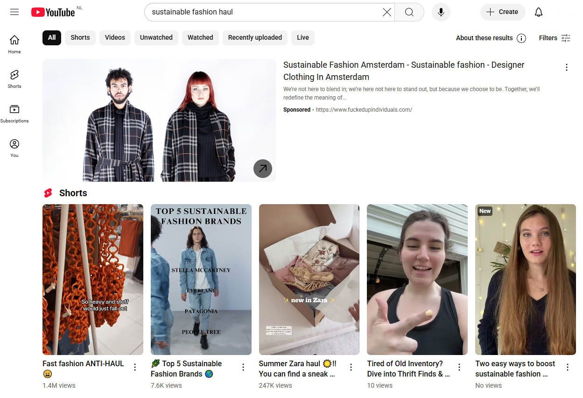Screen dimensions: 583x398
Task: Open more options for Two easy ways short
Action: pyautogui.click(x=568, y=367)
